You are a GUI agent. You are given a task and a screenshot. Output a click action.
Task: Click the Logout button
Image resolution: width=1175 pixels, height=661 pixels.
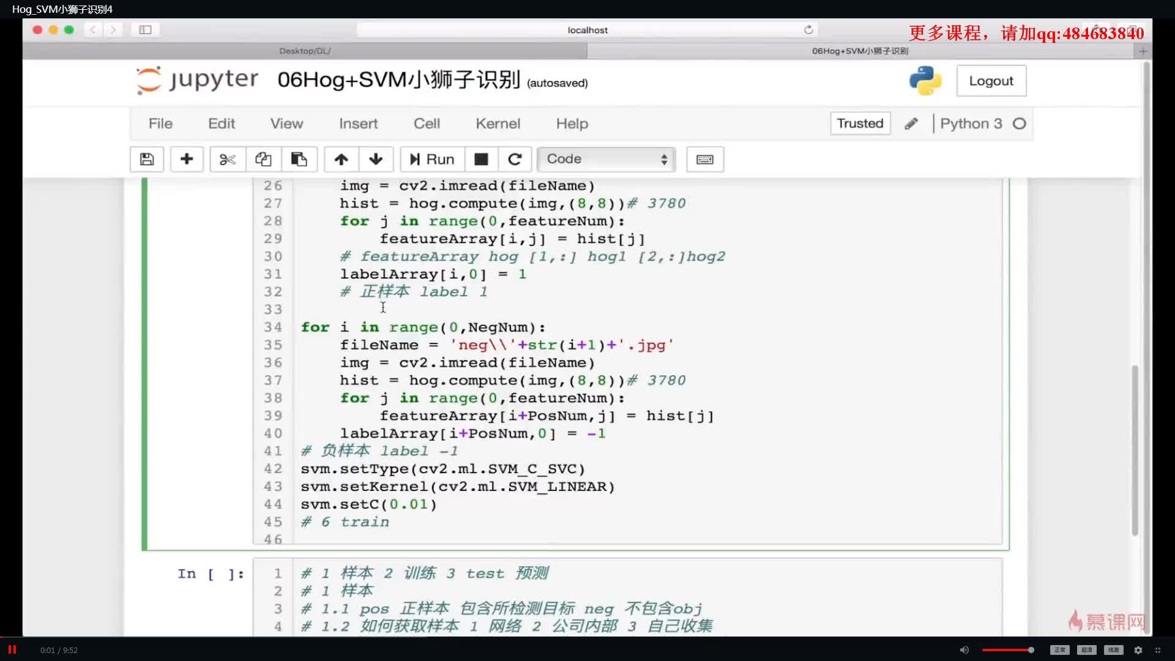click(x=991, y=80)
